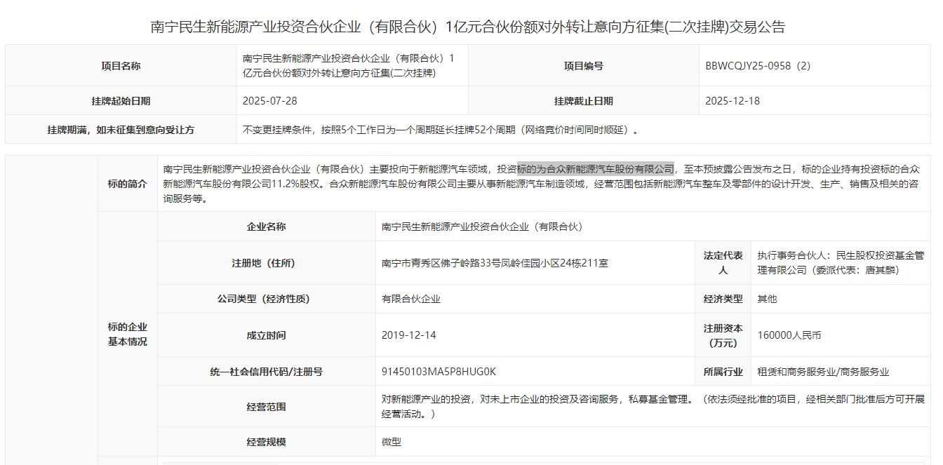This screenshot has width=943, height=465.
Task: Select the 标的简介 row header
Action: click(x=128, y=184)
